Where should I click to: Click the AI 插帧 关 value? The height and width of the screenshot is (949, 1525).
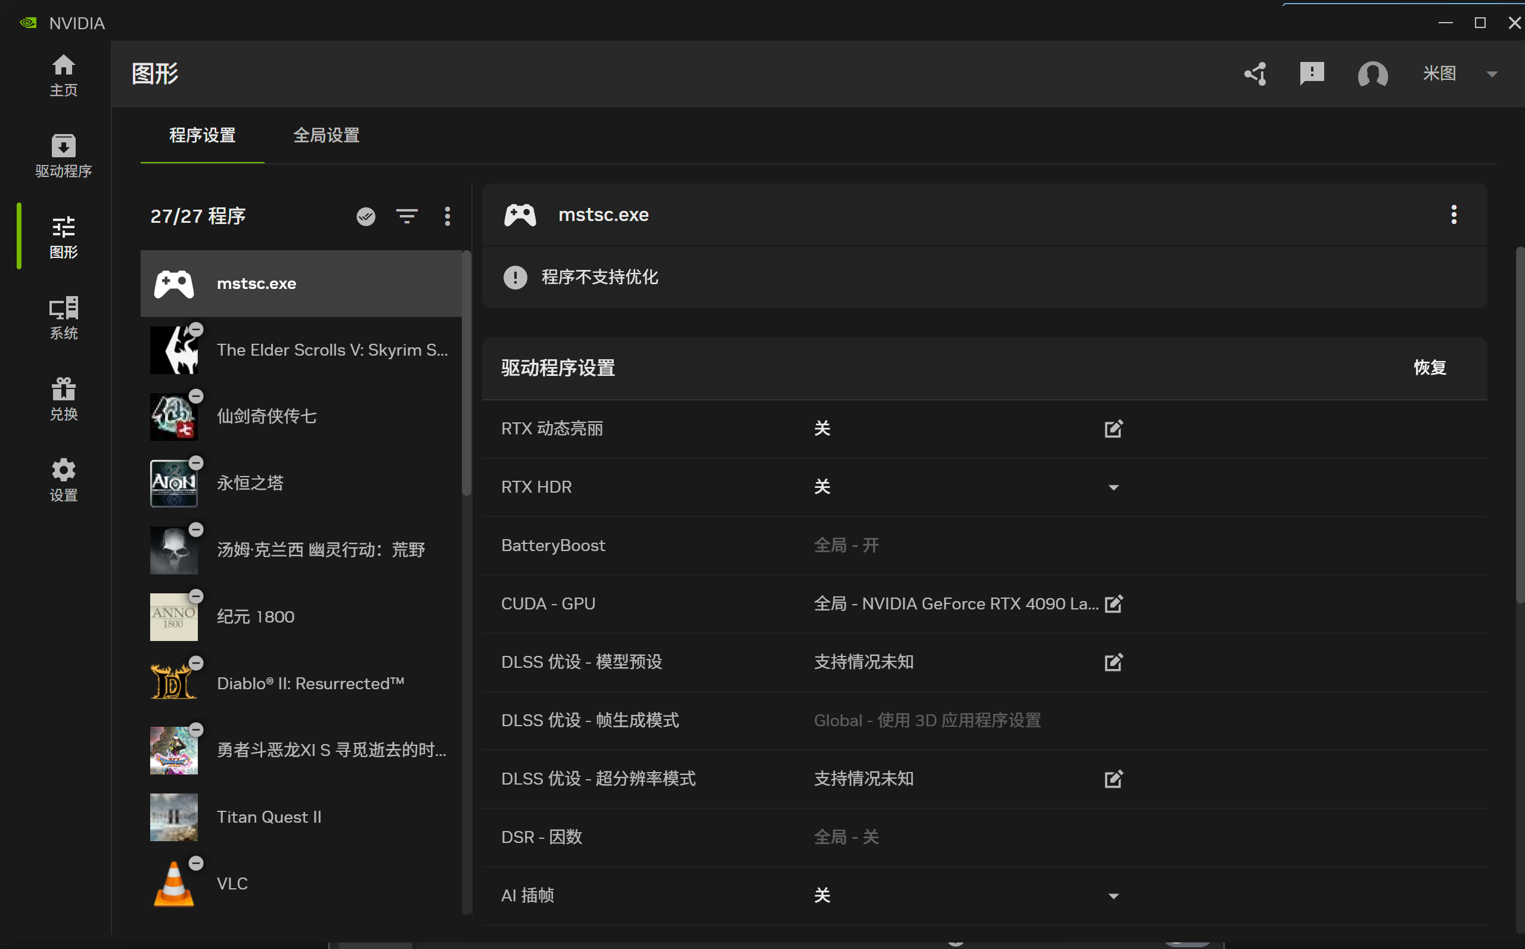tap(822, 895)
